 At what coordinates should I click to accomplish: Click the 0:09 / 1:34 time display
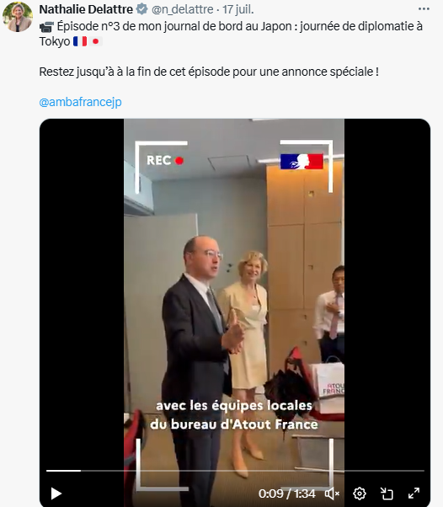[286, 494]
